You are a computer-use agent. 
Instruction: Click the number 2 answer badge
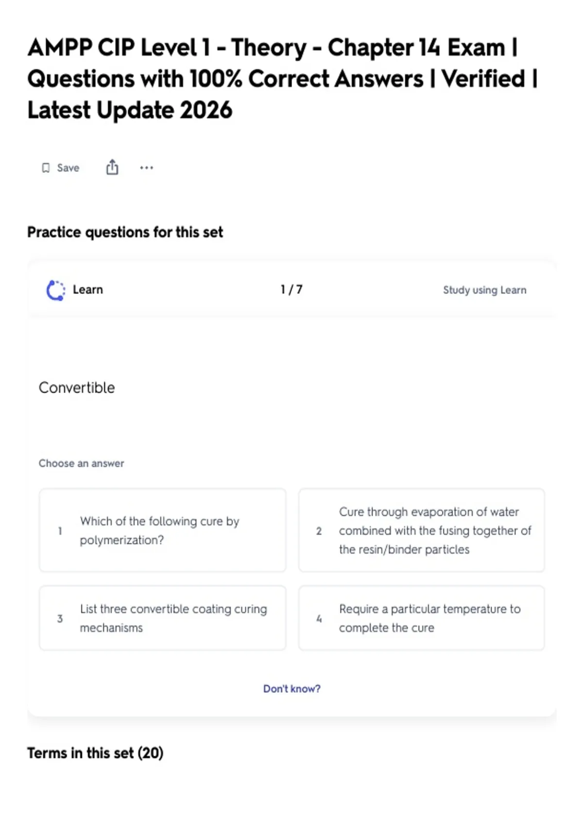(x=319, y=531)
